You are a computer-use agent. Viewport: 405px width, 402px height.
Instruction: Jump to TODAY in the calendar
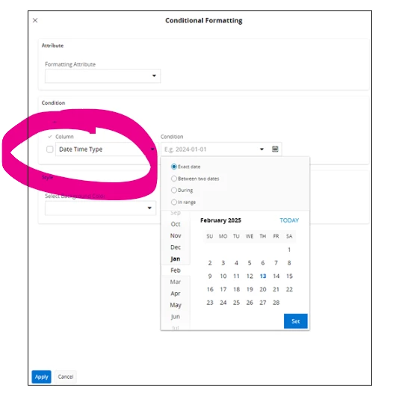(x=289, y=220)
